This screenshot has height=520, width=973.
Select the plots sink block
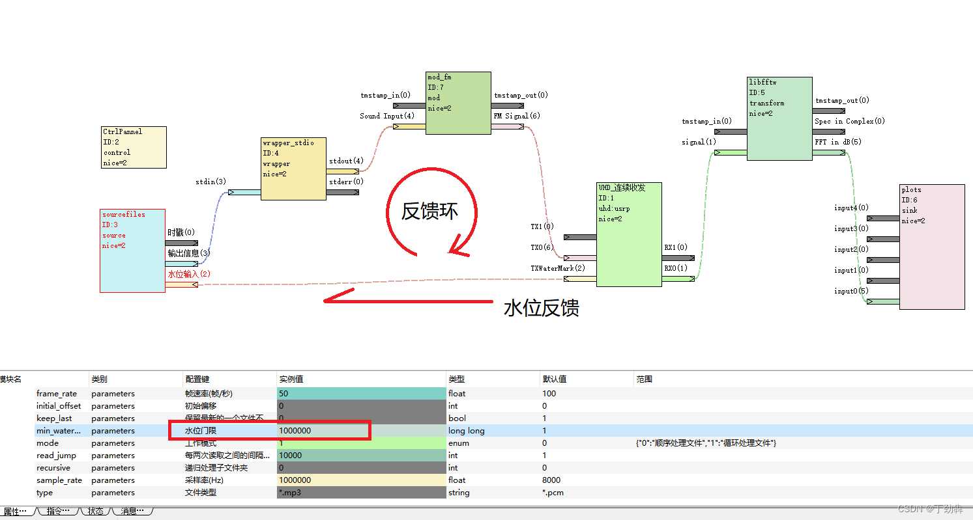pyautogui.click(x=932, y=246)
